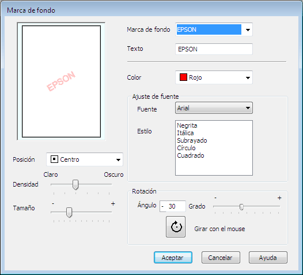Screen dimensions: 303x275
Task: Choose Subrayado in the style list
Action: click(192, 140)
